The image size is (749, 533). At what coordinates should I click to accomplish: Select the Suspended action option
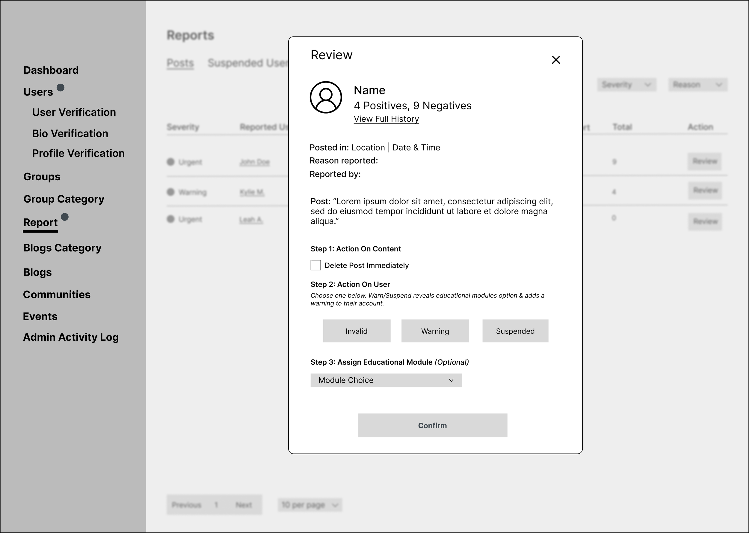point(515,331)
